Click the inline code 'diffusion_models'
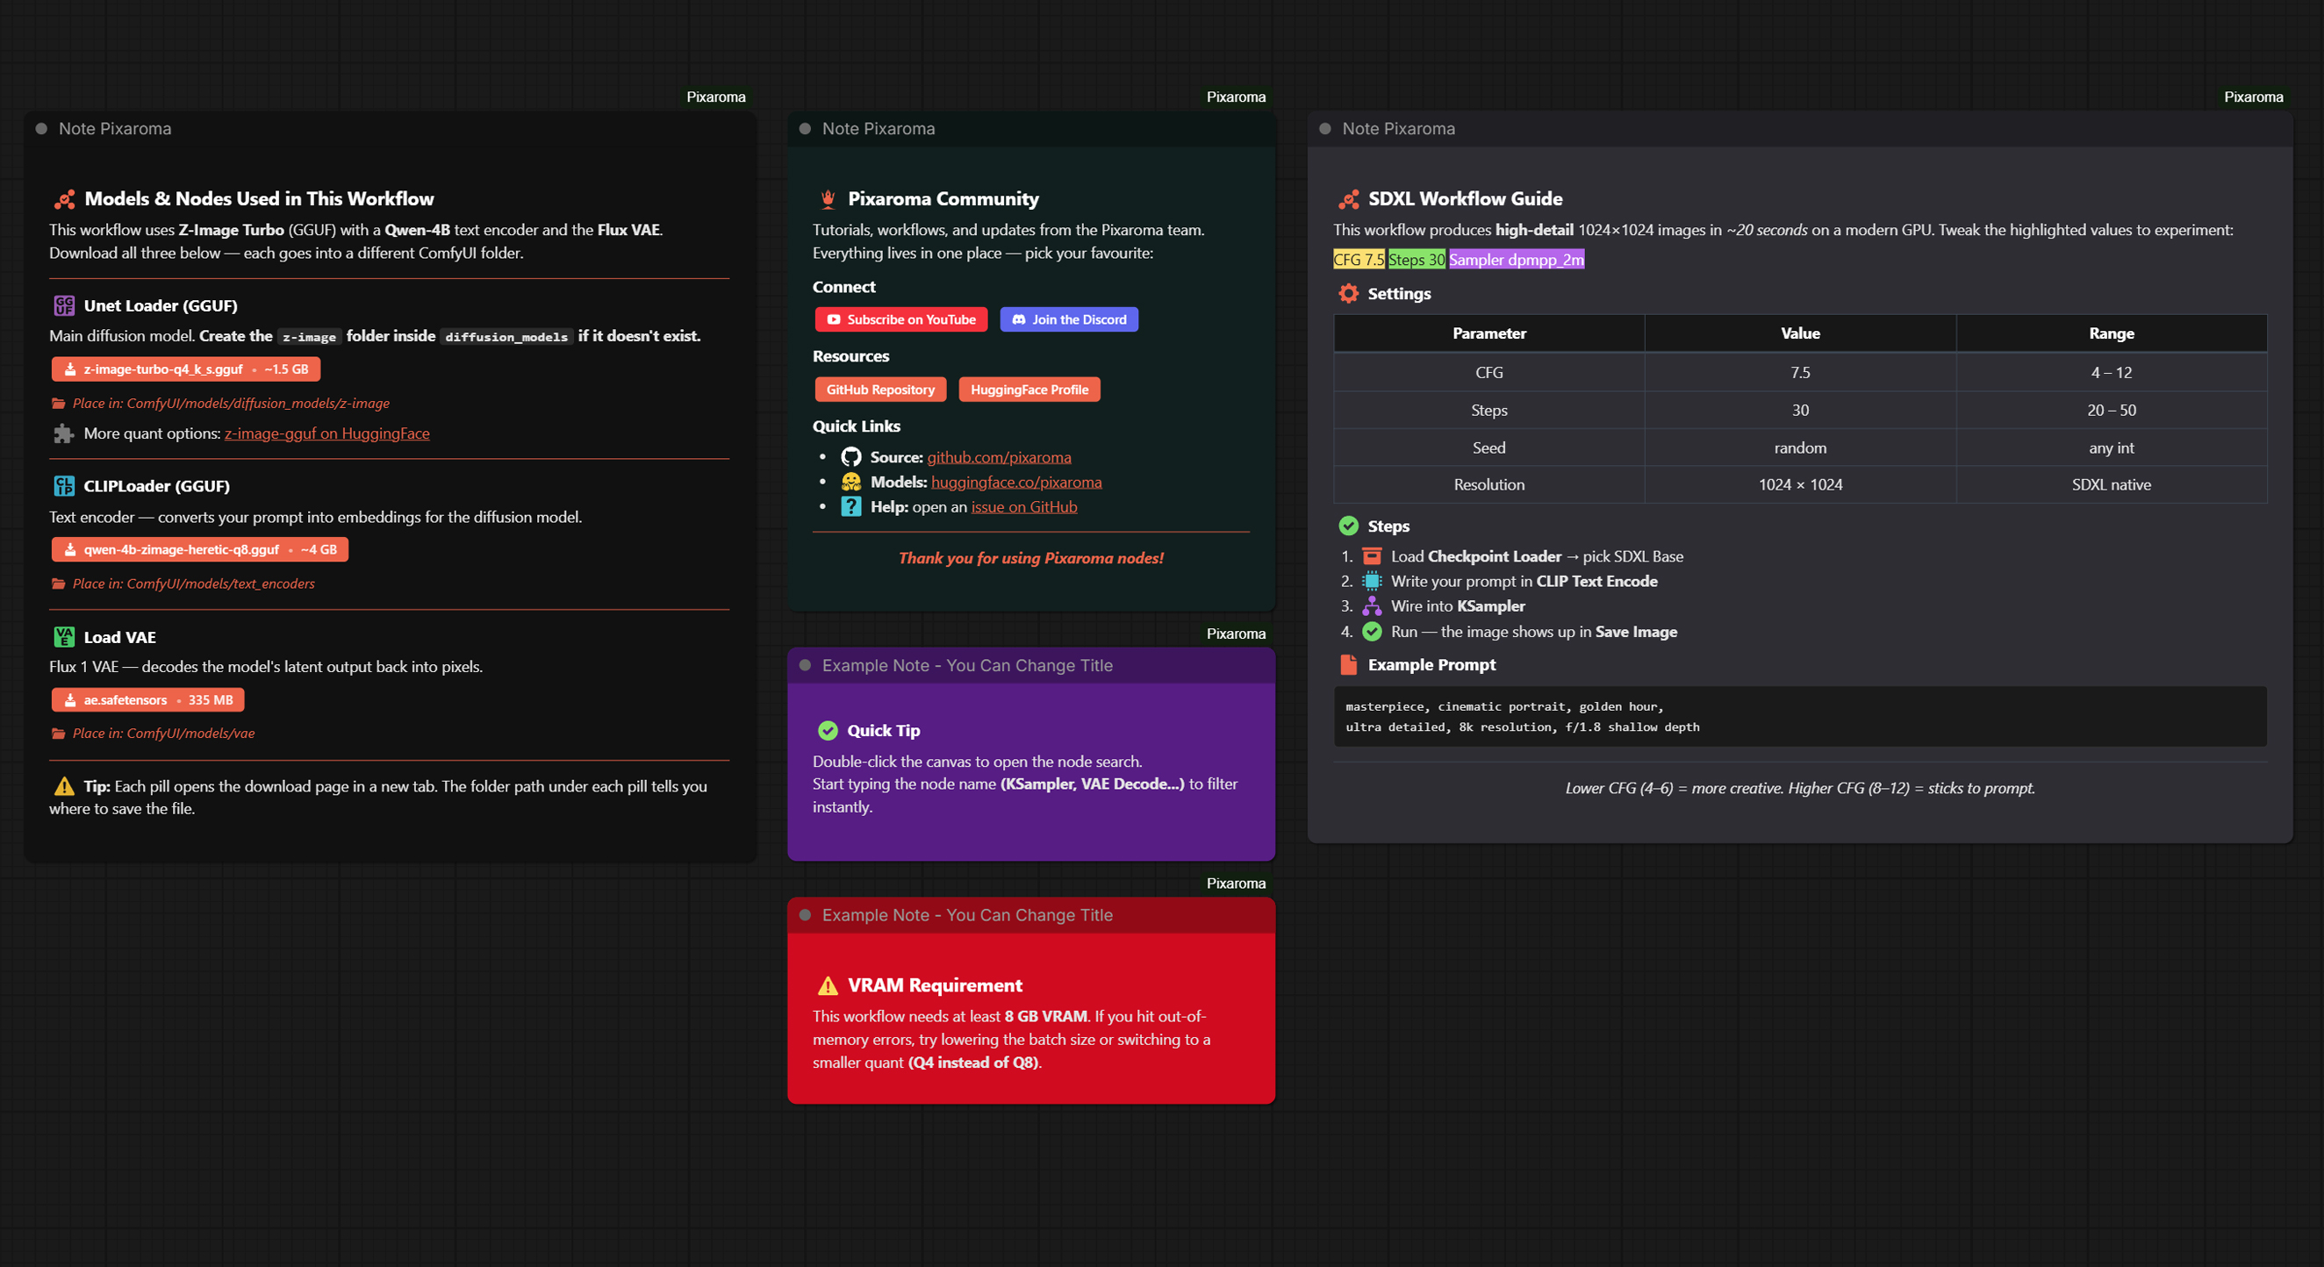This screenshot has width=2324, height=1267. 507,336
